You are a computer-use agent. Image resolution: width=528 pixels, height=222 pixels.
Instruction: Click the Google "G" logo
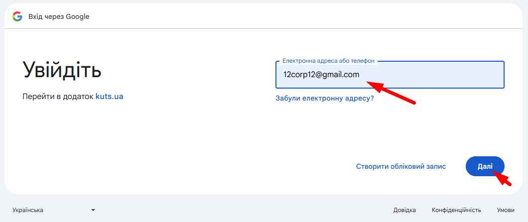tap(17, 16)
